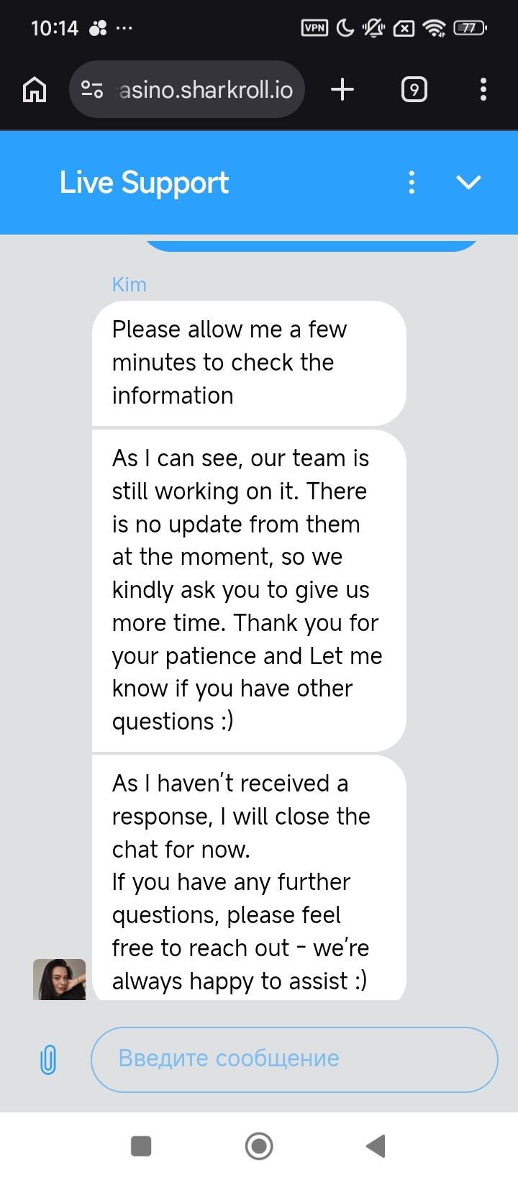The width and height of the screenshot is (518, 1180).
Task: Tap Kim's agent avatar photo
Action: tap(59, 979)
